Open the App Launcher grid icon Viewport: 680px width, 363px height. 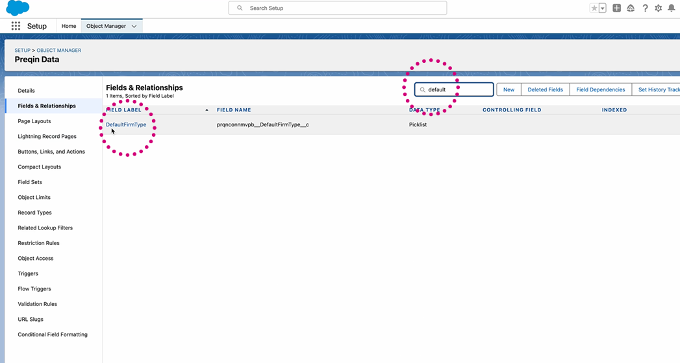click(16, 26)
